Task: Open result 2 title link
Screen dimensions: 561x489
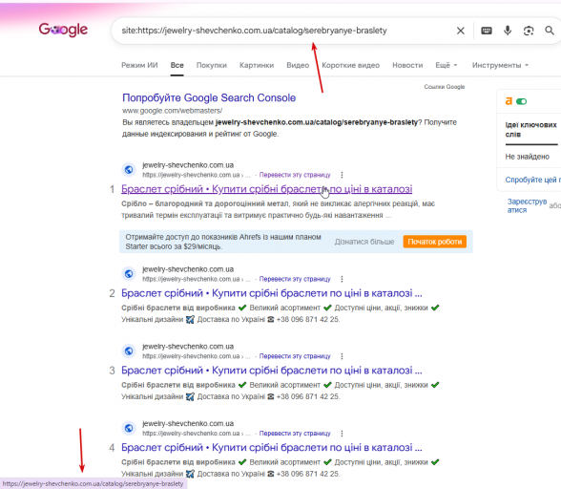Action: [x=272, y=293]
